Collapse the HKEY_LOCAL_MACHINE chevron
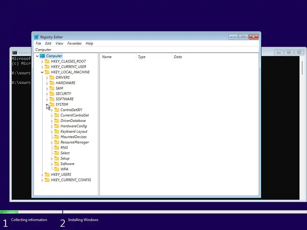 pos(42,72)
